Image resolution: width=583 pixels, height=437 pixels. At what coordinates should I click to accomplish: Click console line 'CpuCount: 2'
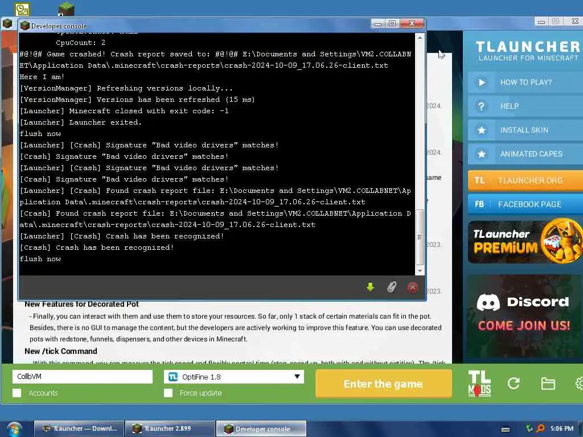click(x=80, y=43)
